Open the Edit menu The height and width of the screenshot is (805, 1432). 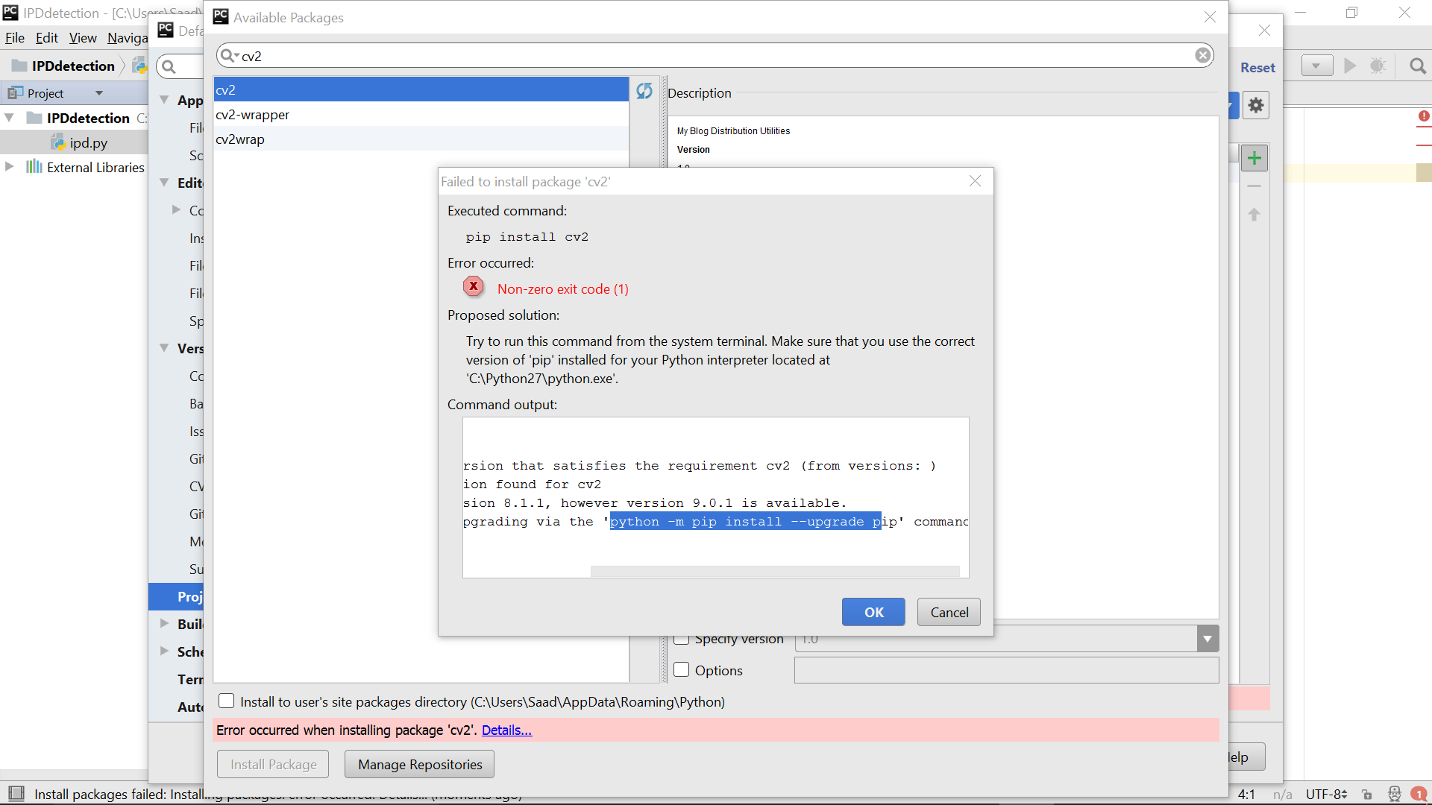click(x=46, y=37)
